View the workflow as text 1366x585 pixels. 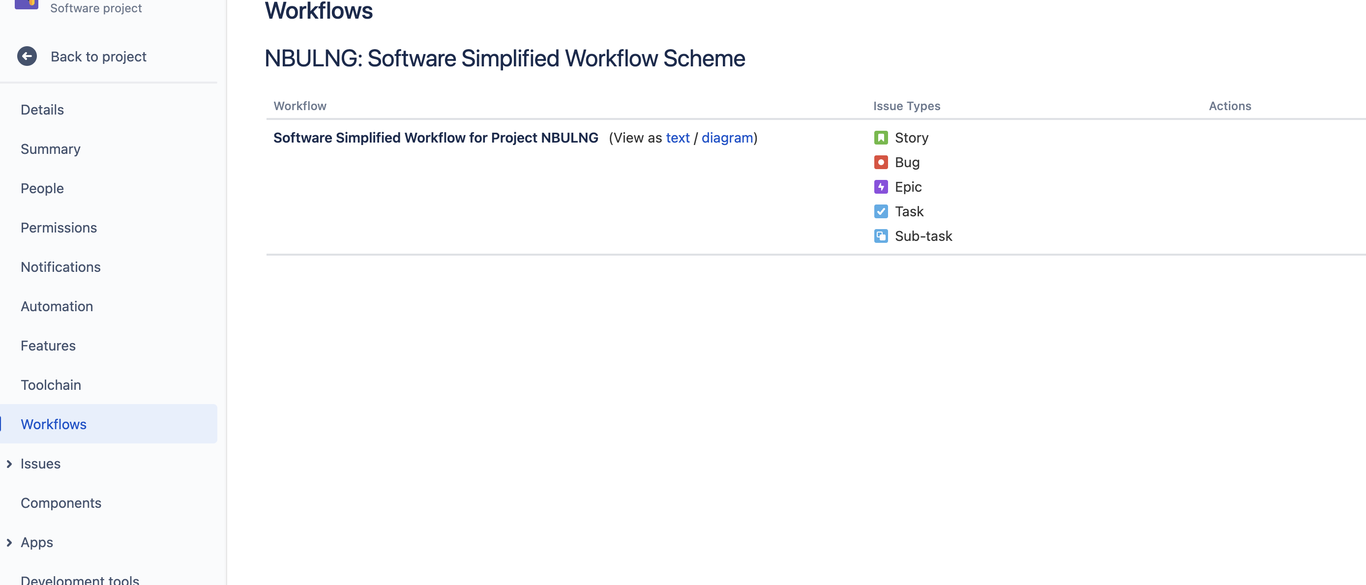677,138
